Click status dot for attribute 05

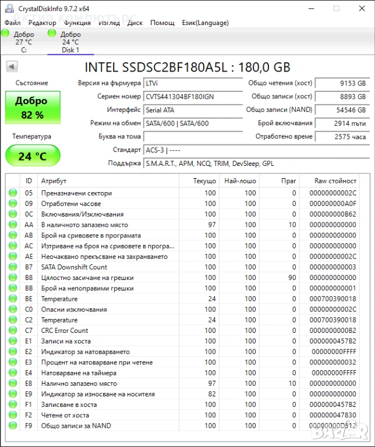click(13, 193)
